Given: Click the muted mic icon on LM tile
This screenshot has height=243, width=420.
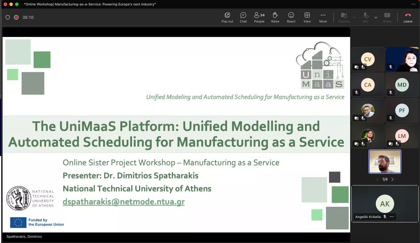Looking at the screenshot, I should tap(397, 143).
